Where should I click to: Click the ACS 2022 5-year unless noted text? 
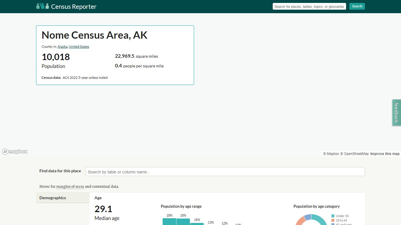(x=85, y=78)
